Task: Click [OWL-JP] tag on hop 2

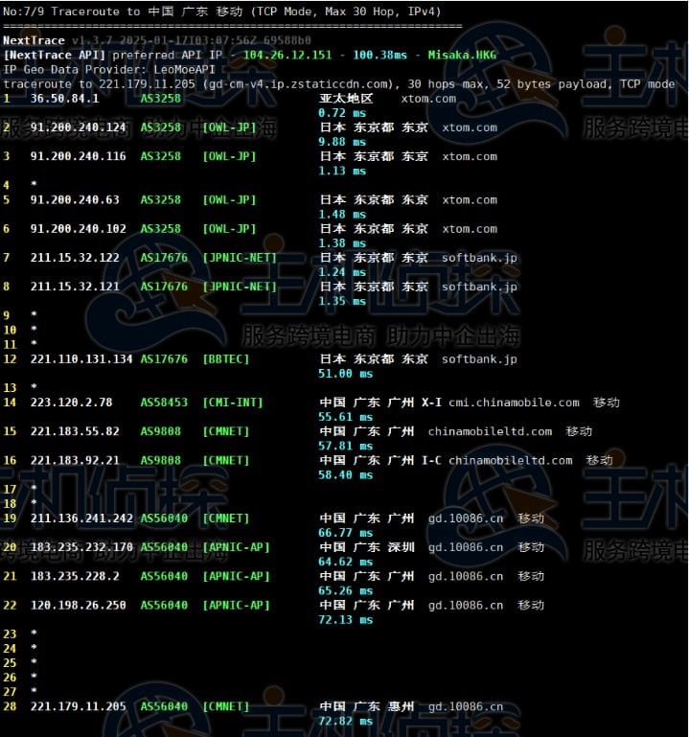Action: pos(229,127)
